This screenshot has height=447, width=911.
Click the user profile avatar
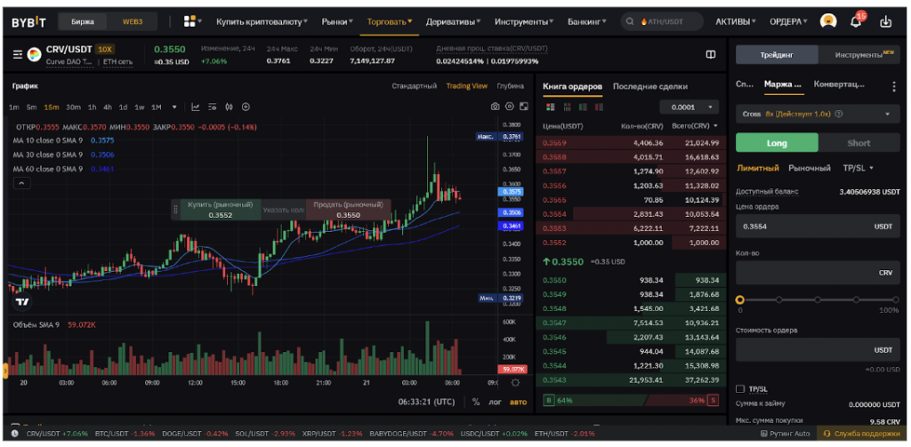[827, 21]
